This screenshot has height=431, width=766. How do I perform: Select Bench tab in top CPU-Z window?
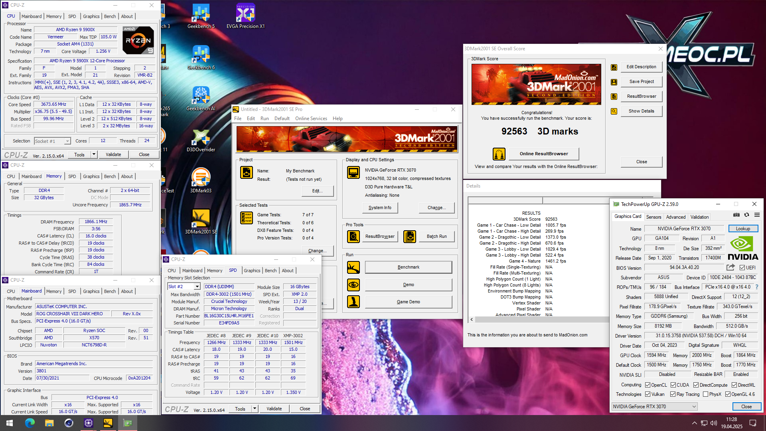click(110, 16)
